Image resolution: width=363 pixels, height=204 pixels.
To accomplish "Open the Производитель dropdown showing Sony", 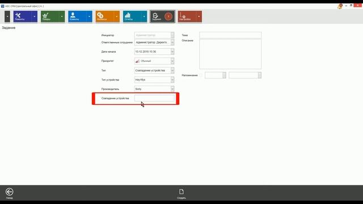I will (x=172, y=89).
